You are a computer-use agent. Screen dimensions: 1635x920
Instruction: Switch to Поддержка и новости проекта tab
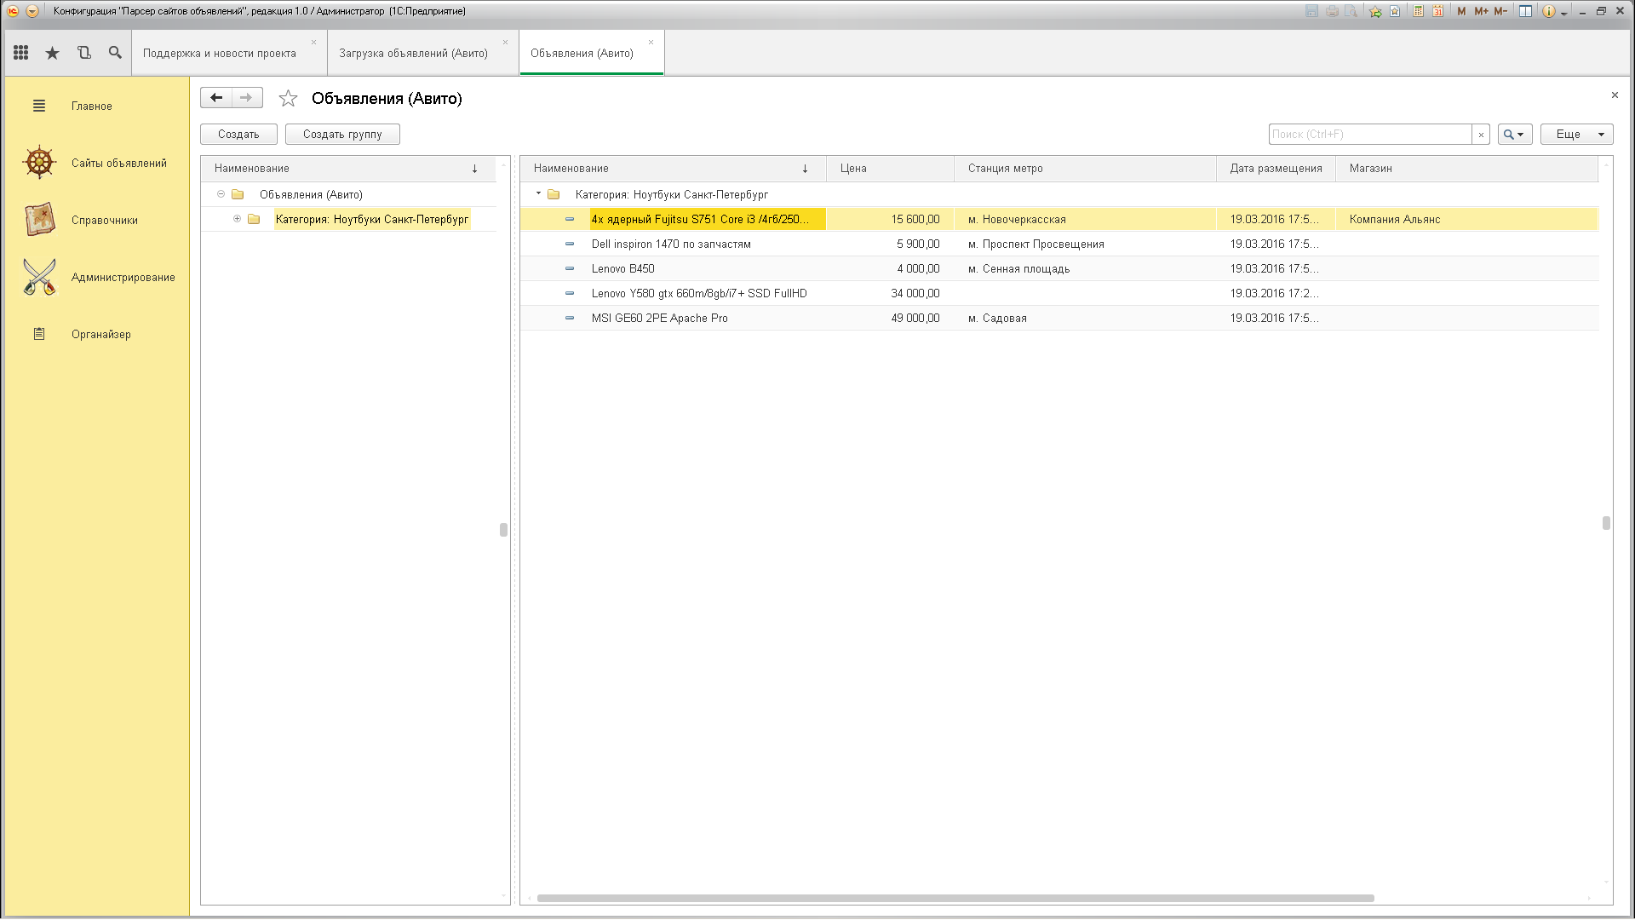(x=220, y=53)
